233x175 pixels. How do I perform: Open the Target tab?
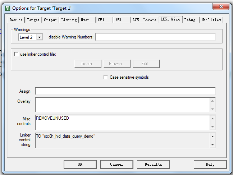[33, 20]
